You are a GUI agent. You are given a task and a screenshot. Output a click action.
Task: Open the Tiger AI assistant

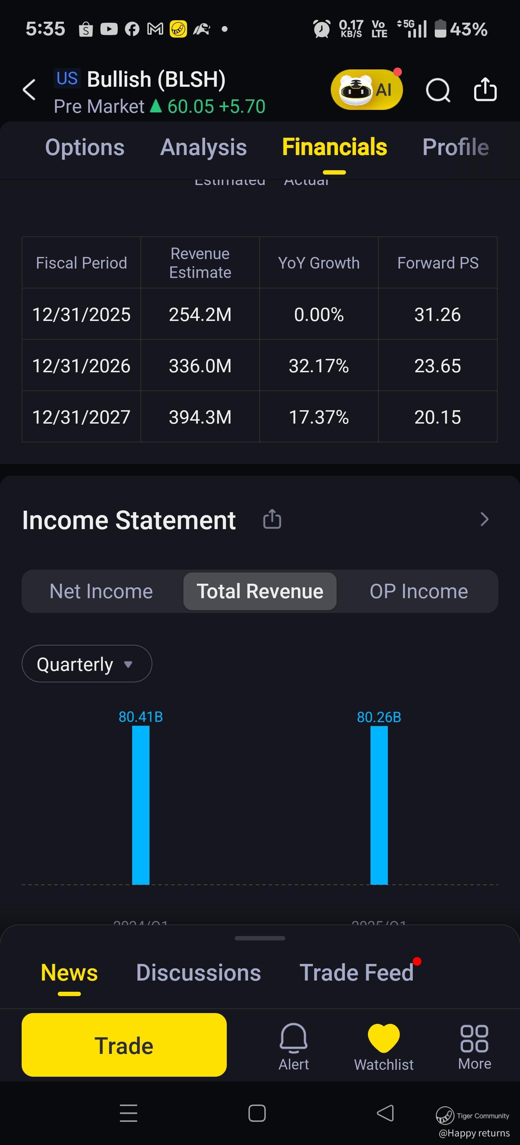(367, 90)
